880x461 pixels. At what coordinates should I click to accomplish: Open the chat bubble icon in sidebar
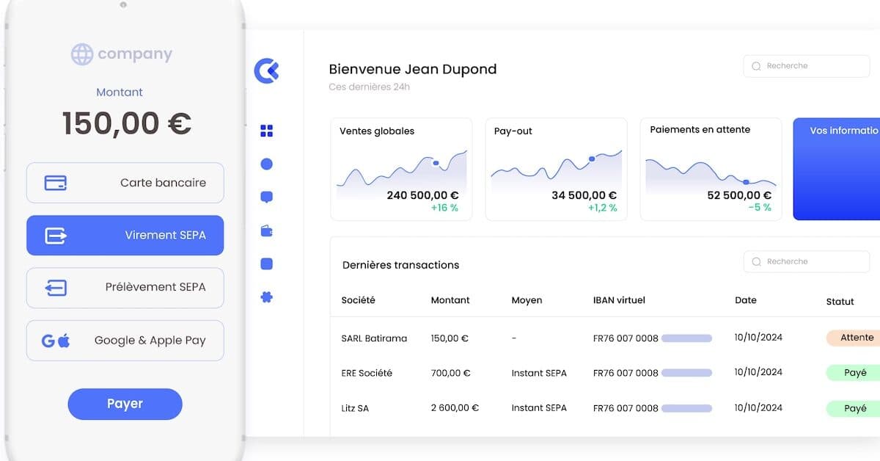(267, 197)
